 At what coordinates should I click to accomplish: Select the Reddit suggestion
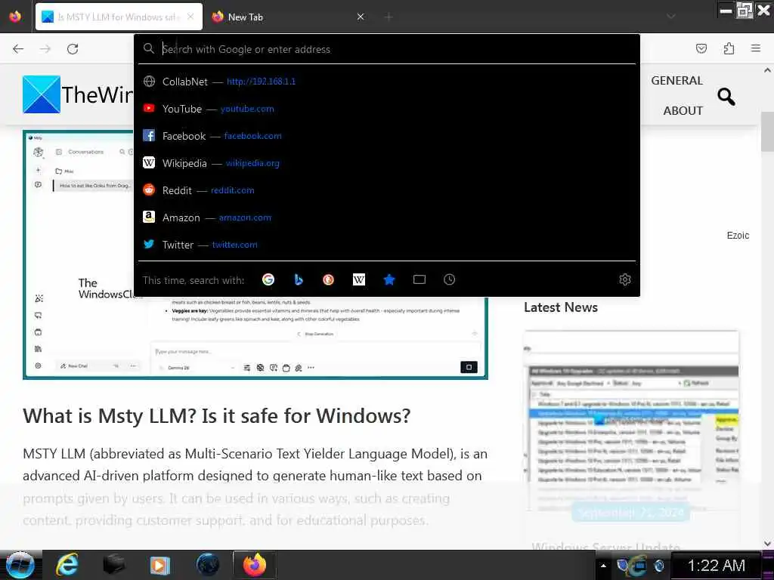pyautogui.click(x=387, y=190)
